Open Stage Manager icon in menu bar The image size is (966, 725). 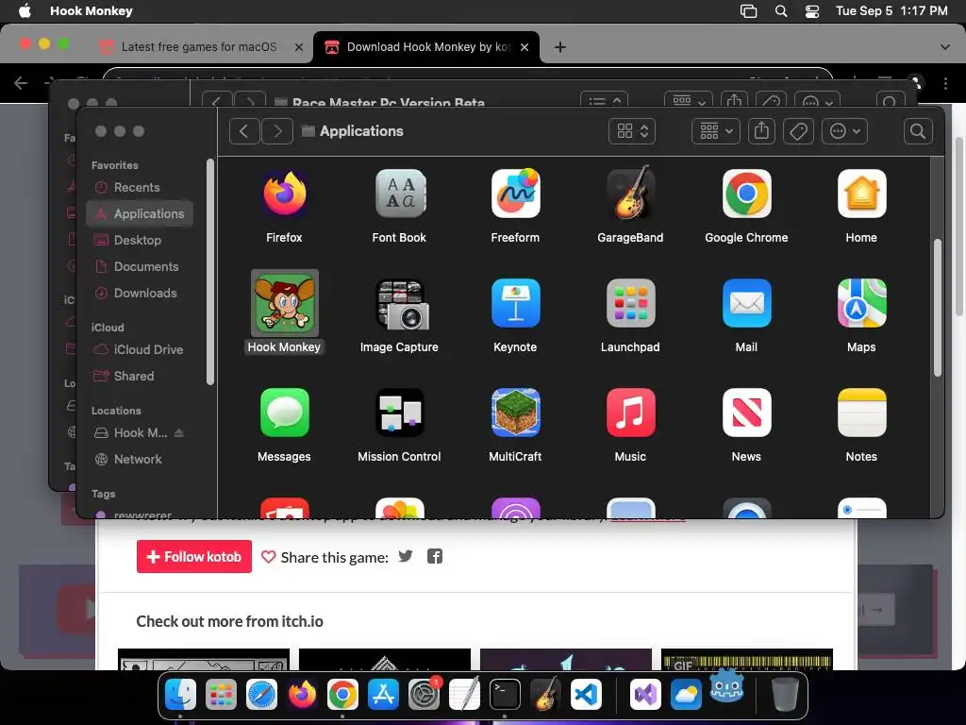[x=748, y=11]
